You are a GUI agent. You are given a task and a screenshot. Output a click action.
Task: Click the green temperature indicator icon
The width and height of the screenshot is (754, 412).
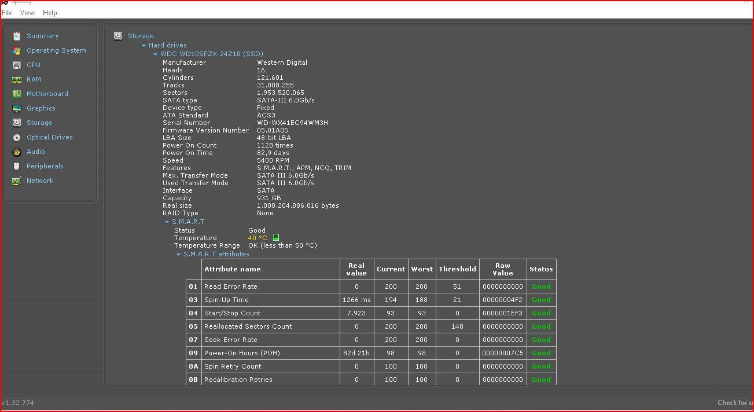(x=276, y=237)
